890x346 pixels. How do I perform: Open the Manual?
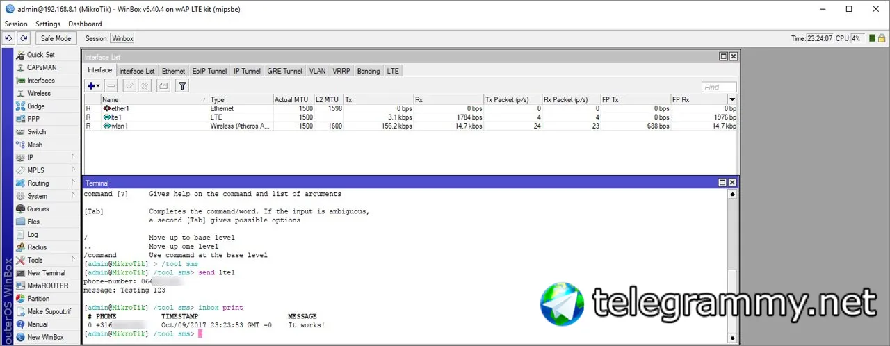point(38,324)
